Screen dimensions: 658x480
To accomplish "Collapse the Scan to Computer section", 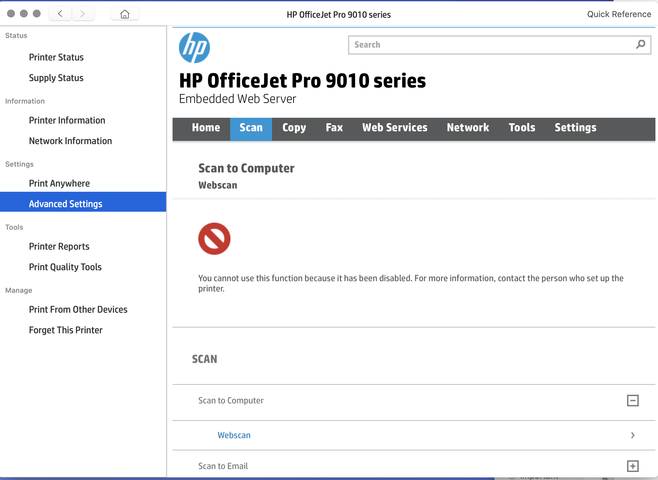I will click(x=633, y=400).
